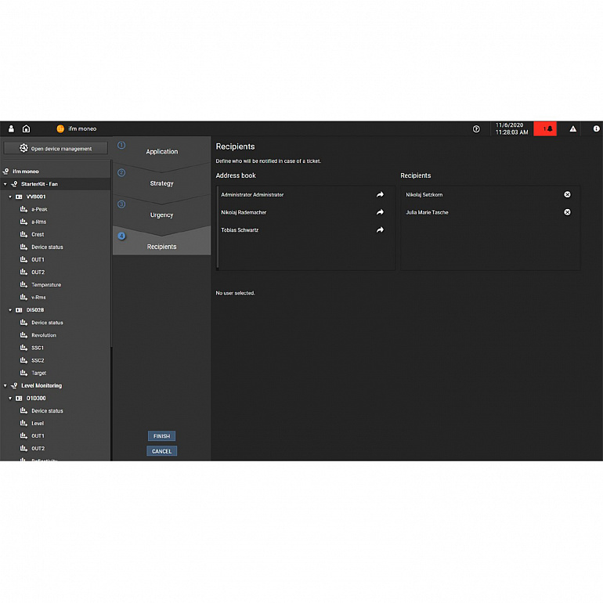Go to the Strategy wizard step

161,183
